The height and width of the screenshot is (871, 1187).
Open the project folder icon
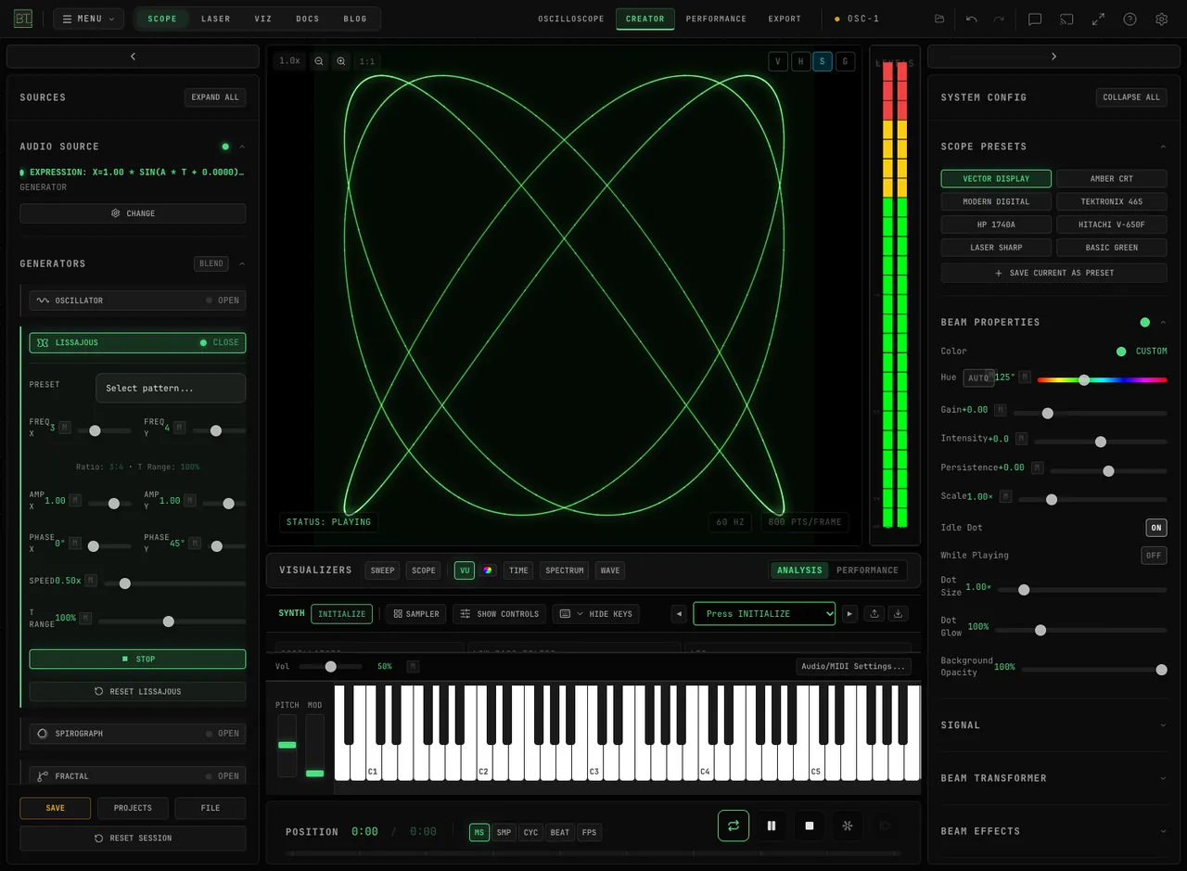[x=939, y=19]
